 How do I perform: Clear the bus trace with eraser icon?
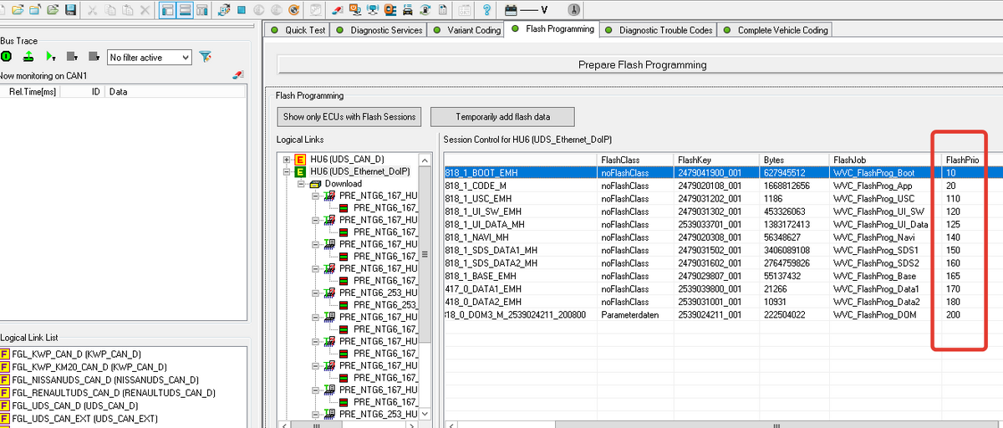237,75
